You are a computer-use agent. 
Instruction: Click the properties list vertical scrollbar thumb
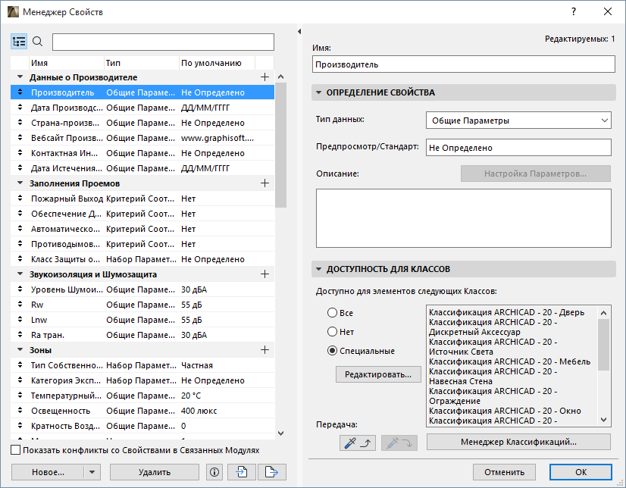click(x=280, y=145)
